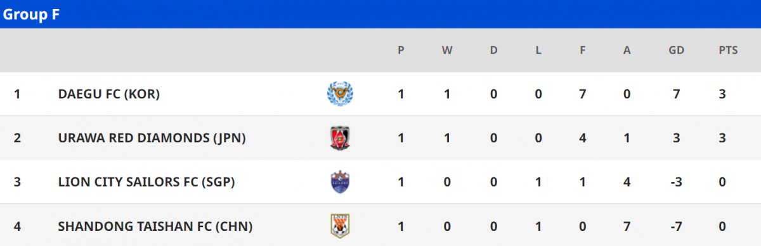
Task: Click the Shandong Taishan club crest
Action: (341, 226)
